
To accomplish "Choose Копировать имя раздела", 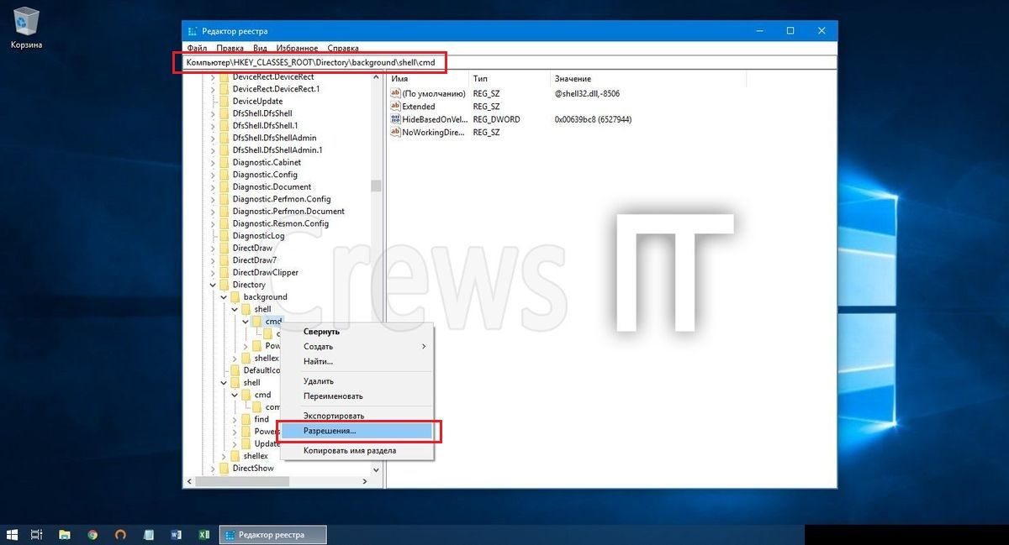I will point(357,451).
